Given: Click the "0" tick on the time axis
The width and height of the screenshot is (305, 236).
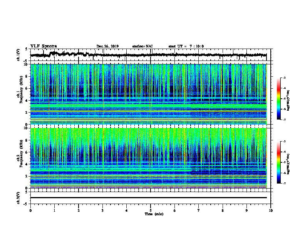Looking at the screenshot, I should (30, 211).
